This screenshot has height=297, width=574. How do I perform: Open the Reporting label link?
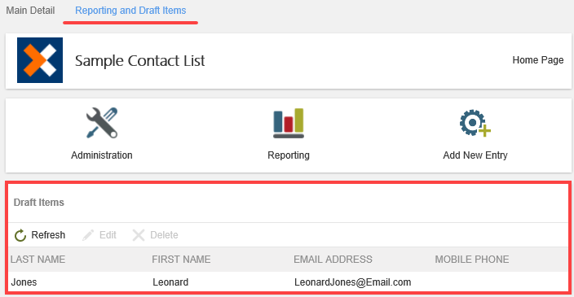pos(289,155)
